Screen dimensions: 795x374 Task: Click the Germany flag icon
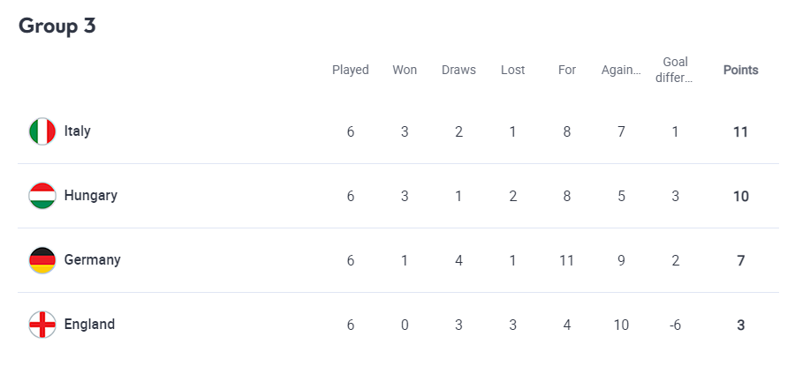click(42, 260)
